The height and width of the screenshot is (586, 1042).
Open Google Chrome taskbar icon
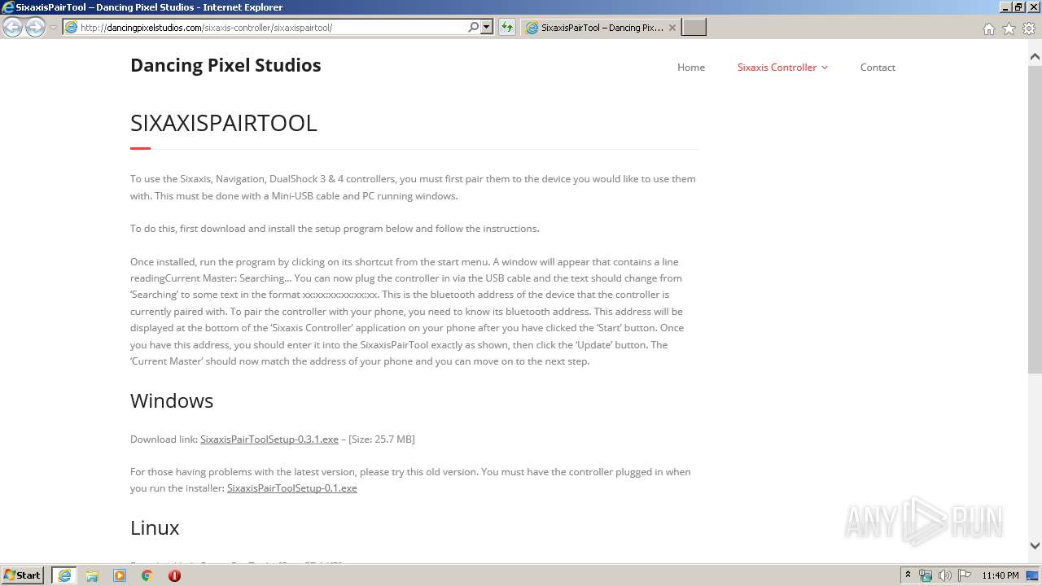(x=147, y=575)
